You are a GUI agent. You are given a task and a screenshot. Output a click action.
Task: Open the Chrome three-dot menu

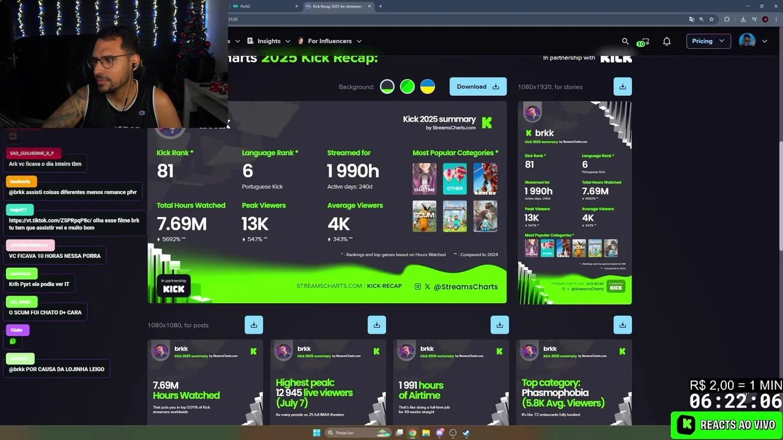click(x=775, y=19)
